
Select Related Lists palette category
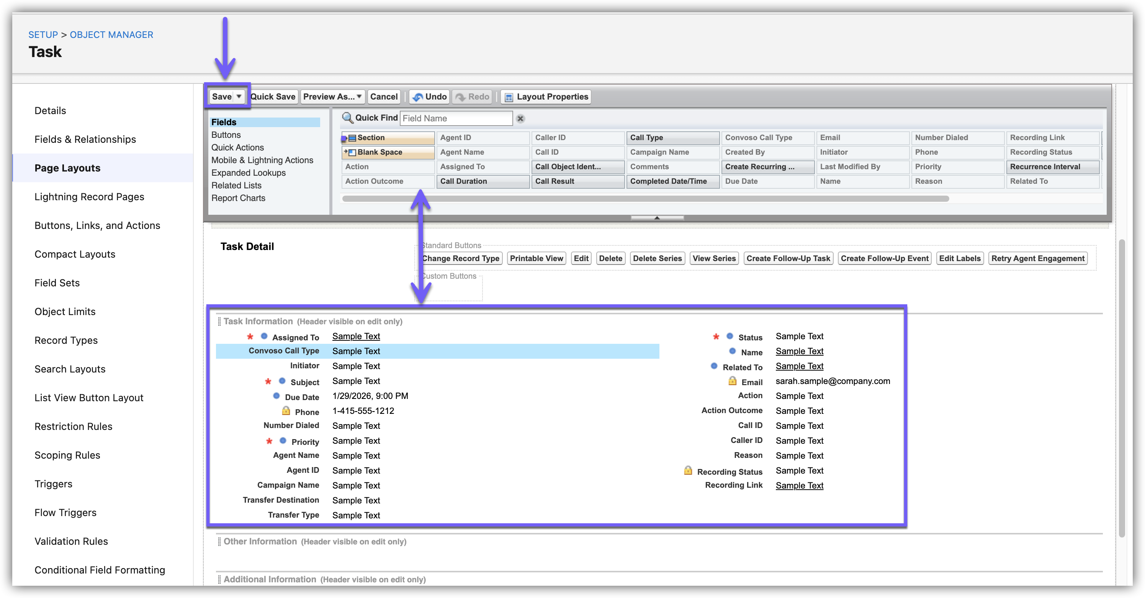236,185
